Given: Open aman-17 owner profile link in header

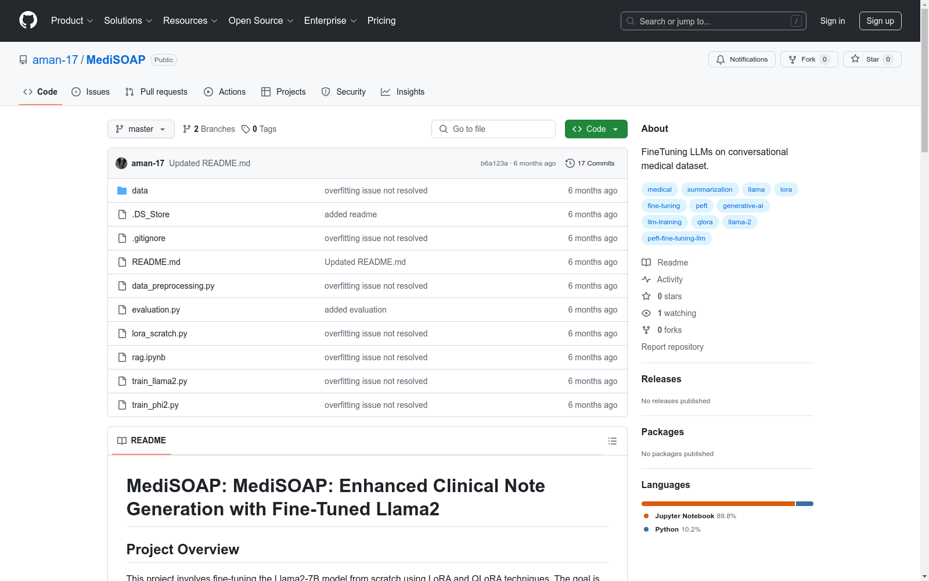Looking at the screenshot, I should pyautogui.click(x=55, y=60).
